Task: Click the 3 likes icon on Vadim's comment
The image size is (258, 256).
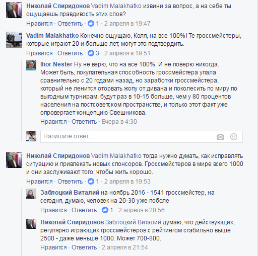Action: pos(91,53)
